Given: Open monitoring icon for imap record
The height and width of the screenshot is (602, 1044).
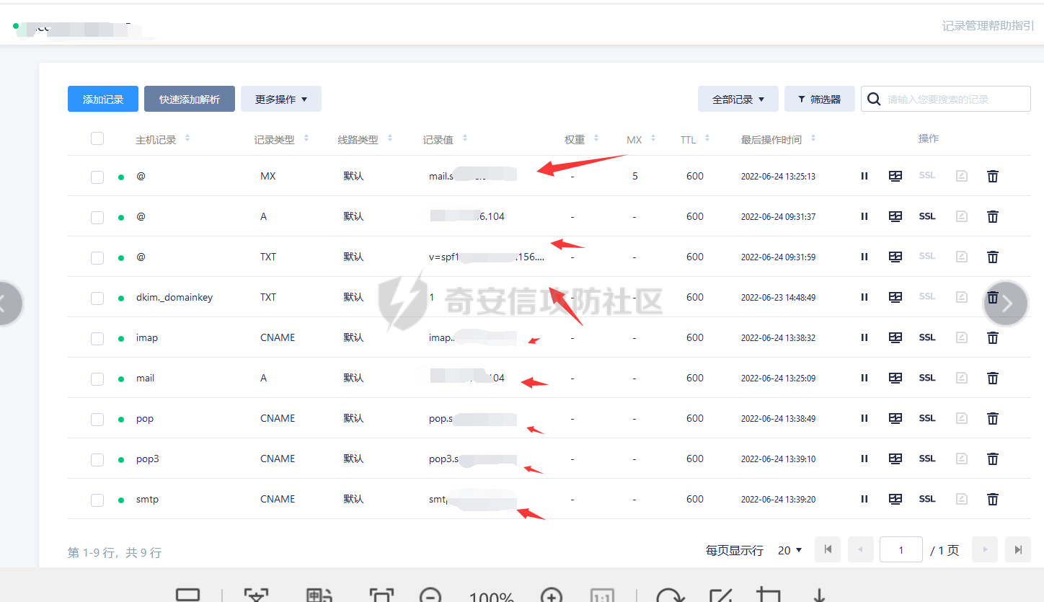Looking at the screenshot, I should click(895, 337).
